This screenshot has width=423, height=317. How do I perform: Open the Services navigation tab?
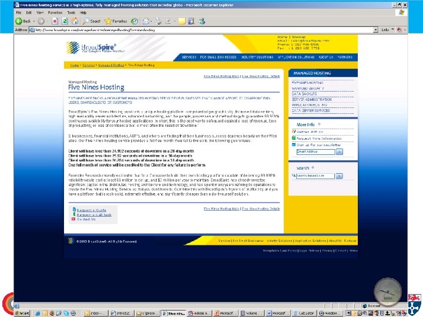click(x=189, y=57)
